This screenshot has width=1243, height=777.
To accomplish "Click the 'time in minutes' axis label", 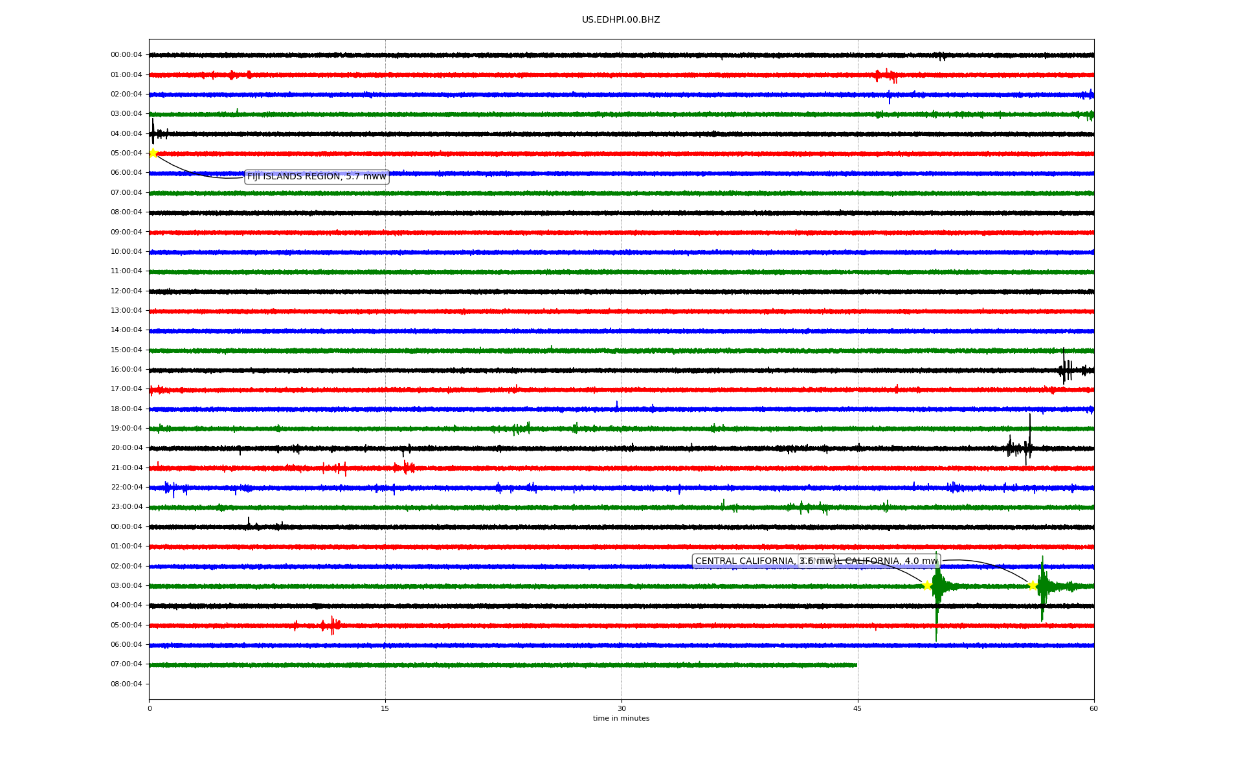I will click(x=621, y=719).
